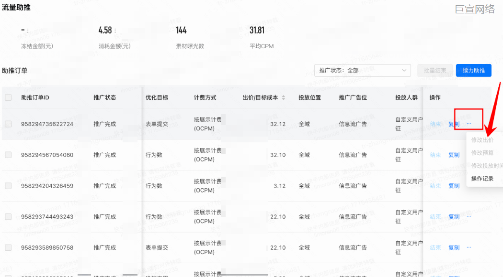503x277 pixels.
Task: Click the ··· icon beside order 958293744493243
Action: [x=469, y=216]
